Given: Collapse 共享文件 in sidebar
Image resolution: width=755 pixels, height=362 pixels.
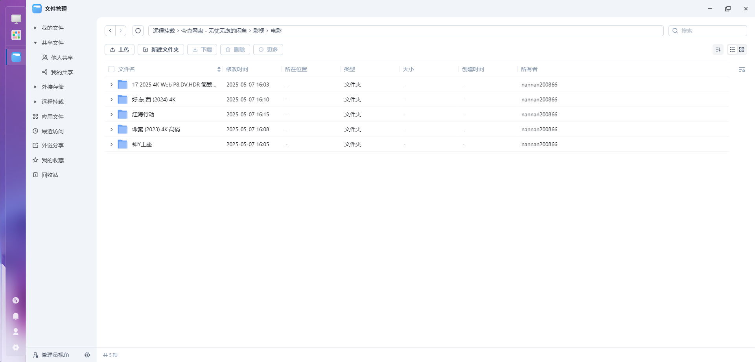Looking at the screenshot, I should [x=35, y=43].
